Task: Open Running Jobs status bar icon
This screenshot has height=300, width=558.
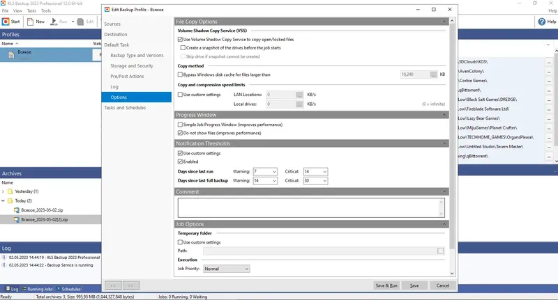Action: click(24, 289)
